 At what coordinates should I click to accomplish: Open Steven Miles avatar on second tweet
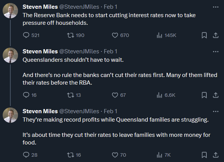coord(10,55)
